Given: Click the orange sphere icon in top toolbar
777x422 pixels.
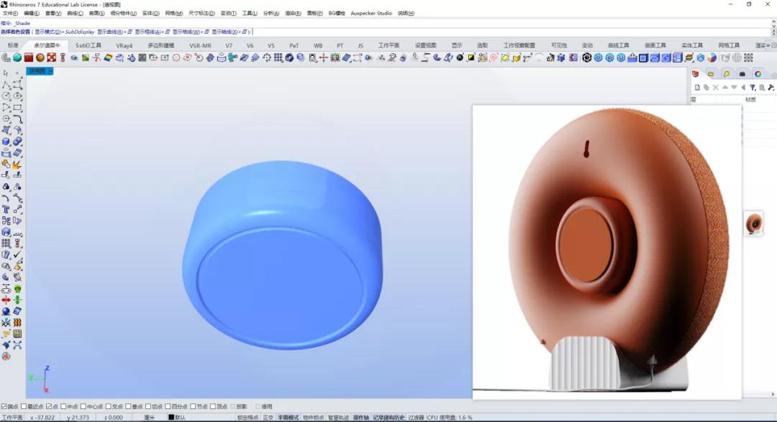Looking at the screenshot, I should [40, 58].
